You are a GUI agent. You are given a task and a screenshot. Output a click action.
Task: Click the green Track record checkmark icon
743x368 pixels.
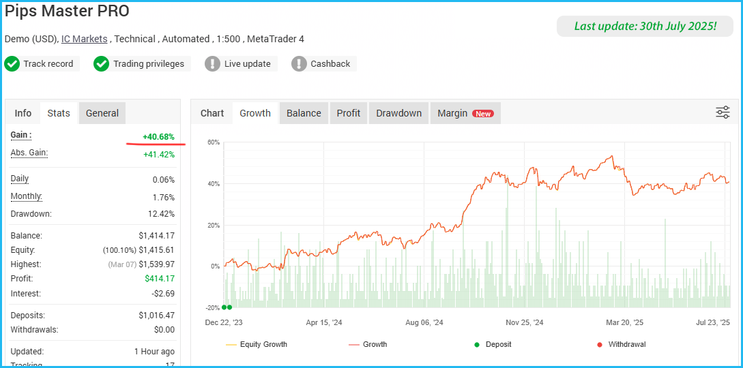pyautogui.click(x=12, y=64)
